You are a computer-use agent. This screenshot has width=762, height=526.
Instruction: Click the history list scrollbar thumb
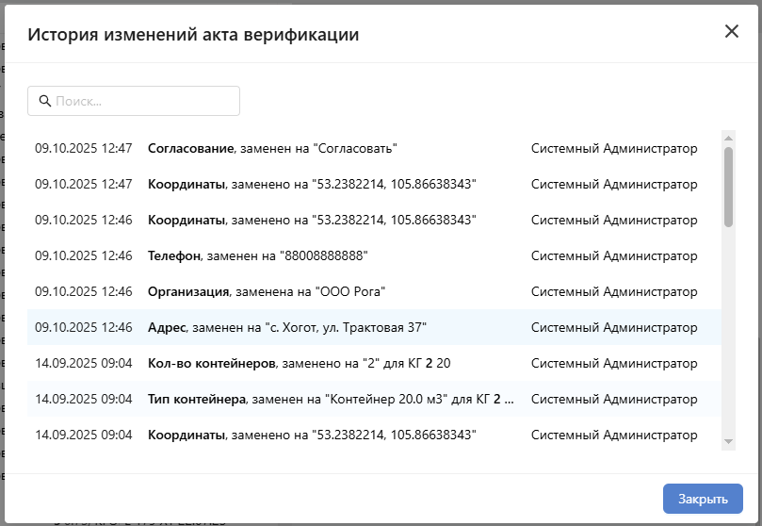(x=728, y=186)
